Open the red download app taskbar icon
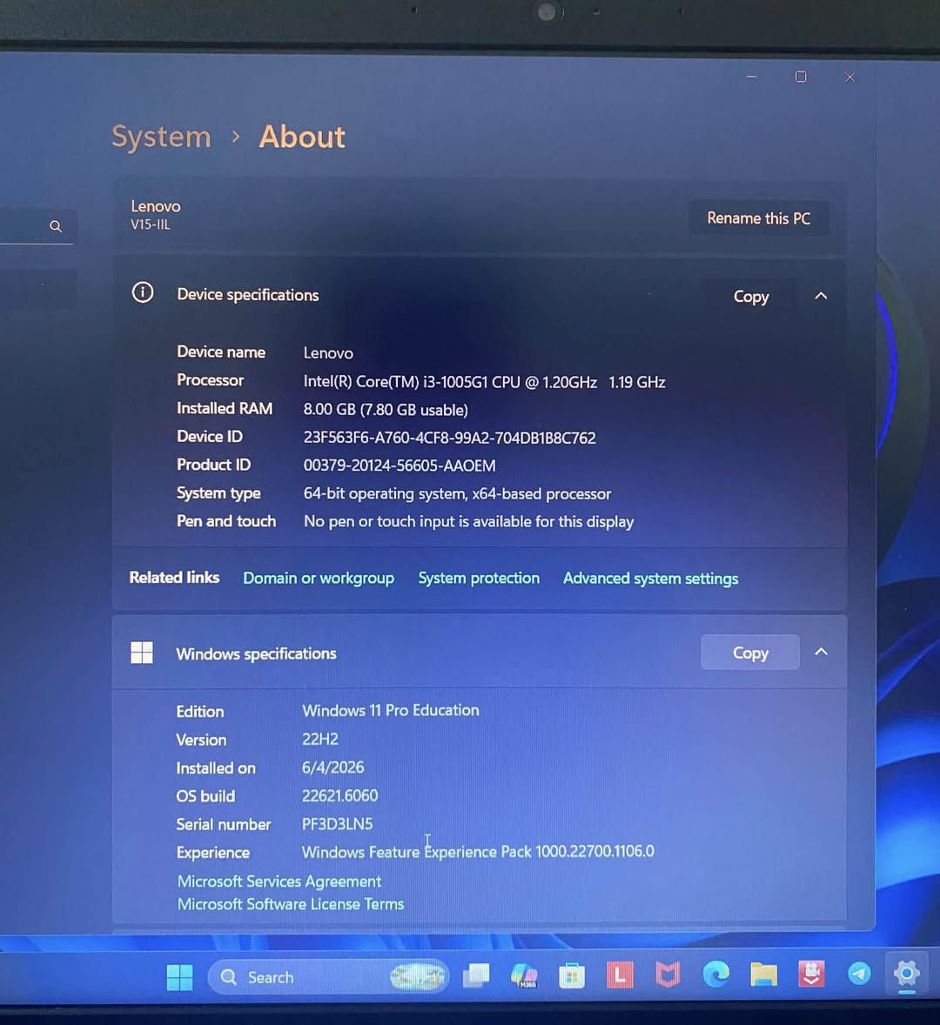This screenshot has width=940, height=1025. pyautogui.click(x=811, y=974)
